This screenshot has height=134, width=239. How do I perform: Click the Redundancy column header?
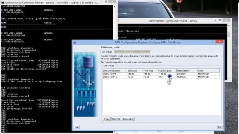(187, 71)
